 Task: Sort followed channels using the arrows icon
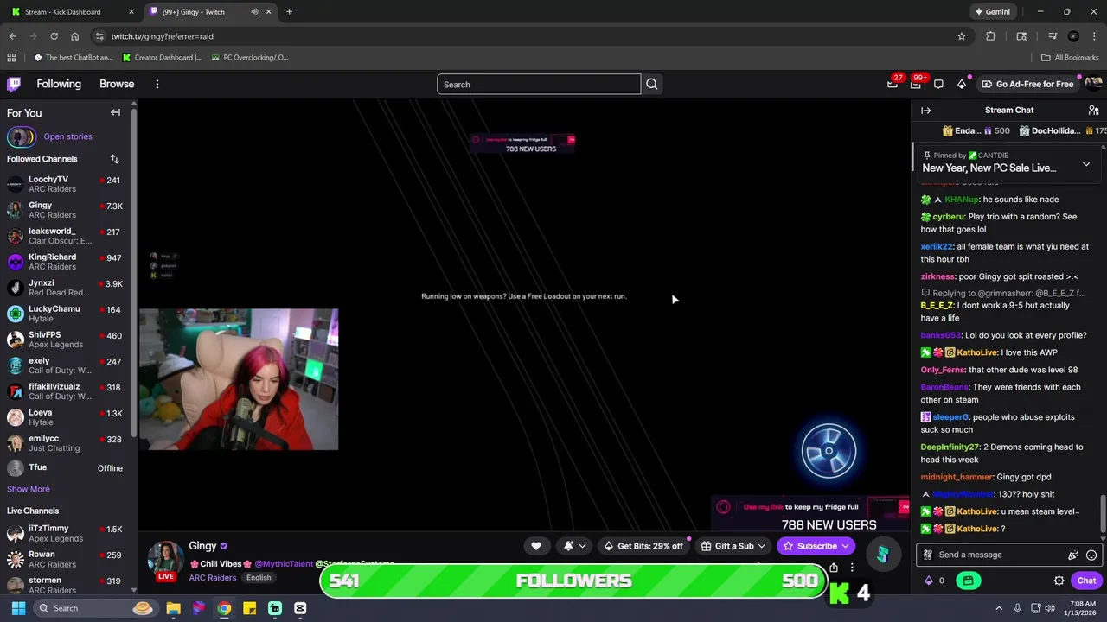pos(114,159)
